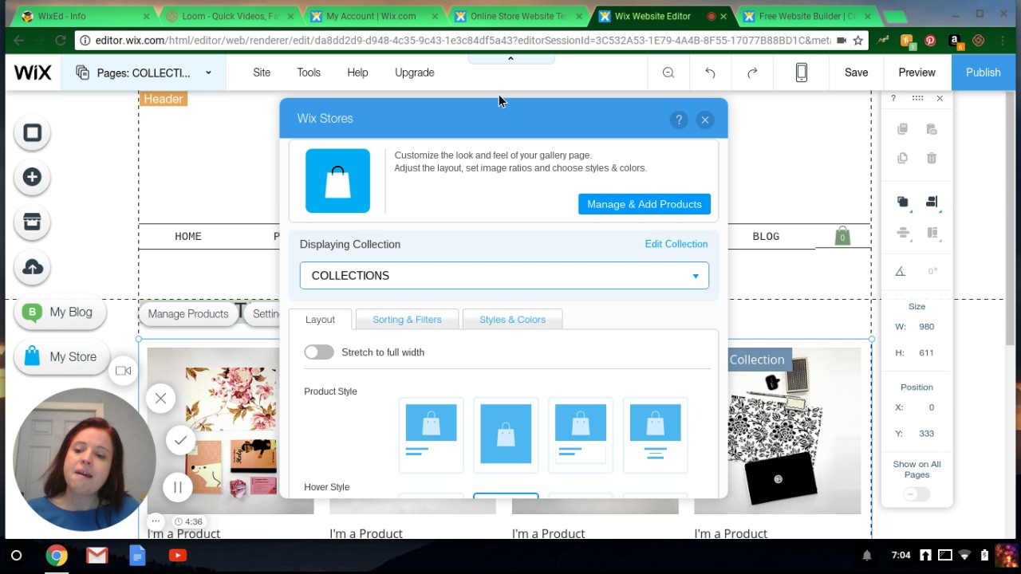Screen dimensions: 1021x574
Task: Switch to mobile editor view
Action: 802,73
